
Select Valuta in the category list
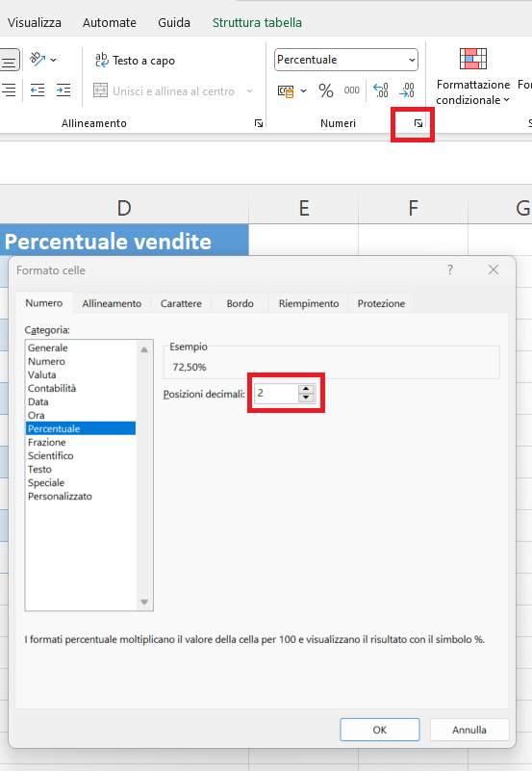(x=81, y=374)
